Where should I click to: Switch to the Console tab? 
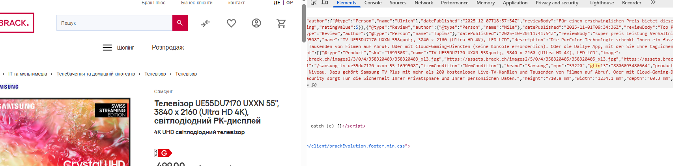(x=373, y=3)
